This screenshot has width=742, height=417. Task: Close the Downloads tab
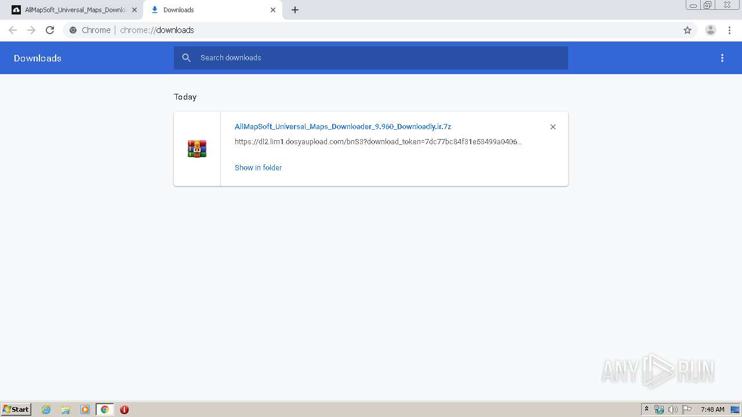[x=273, y=10]
